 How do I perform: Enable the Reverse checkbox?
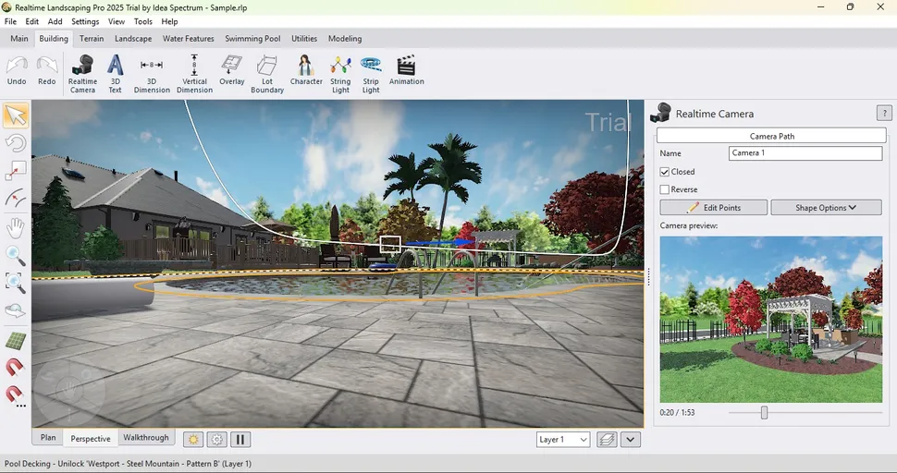[x=665, y=189]
